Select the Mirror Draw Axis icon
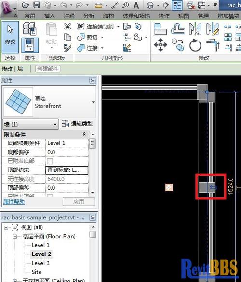 213,29
